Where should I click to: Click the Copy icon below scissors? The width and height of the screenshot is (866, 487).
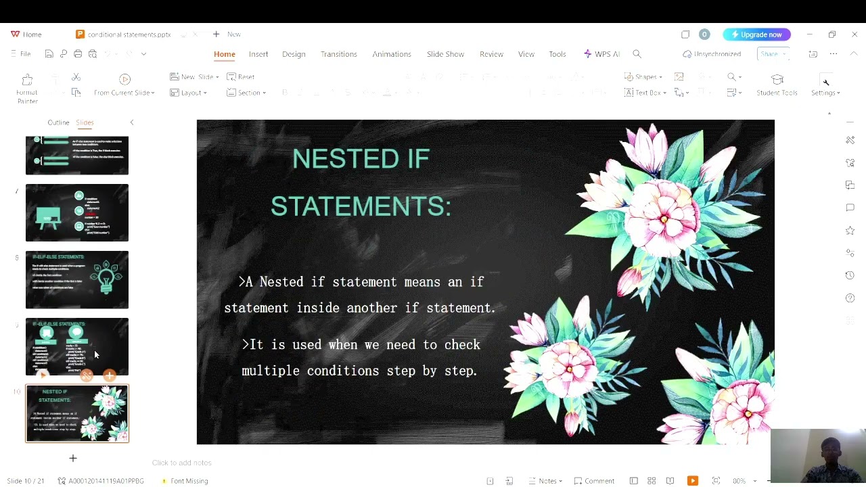(x=76, y=93)
